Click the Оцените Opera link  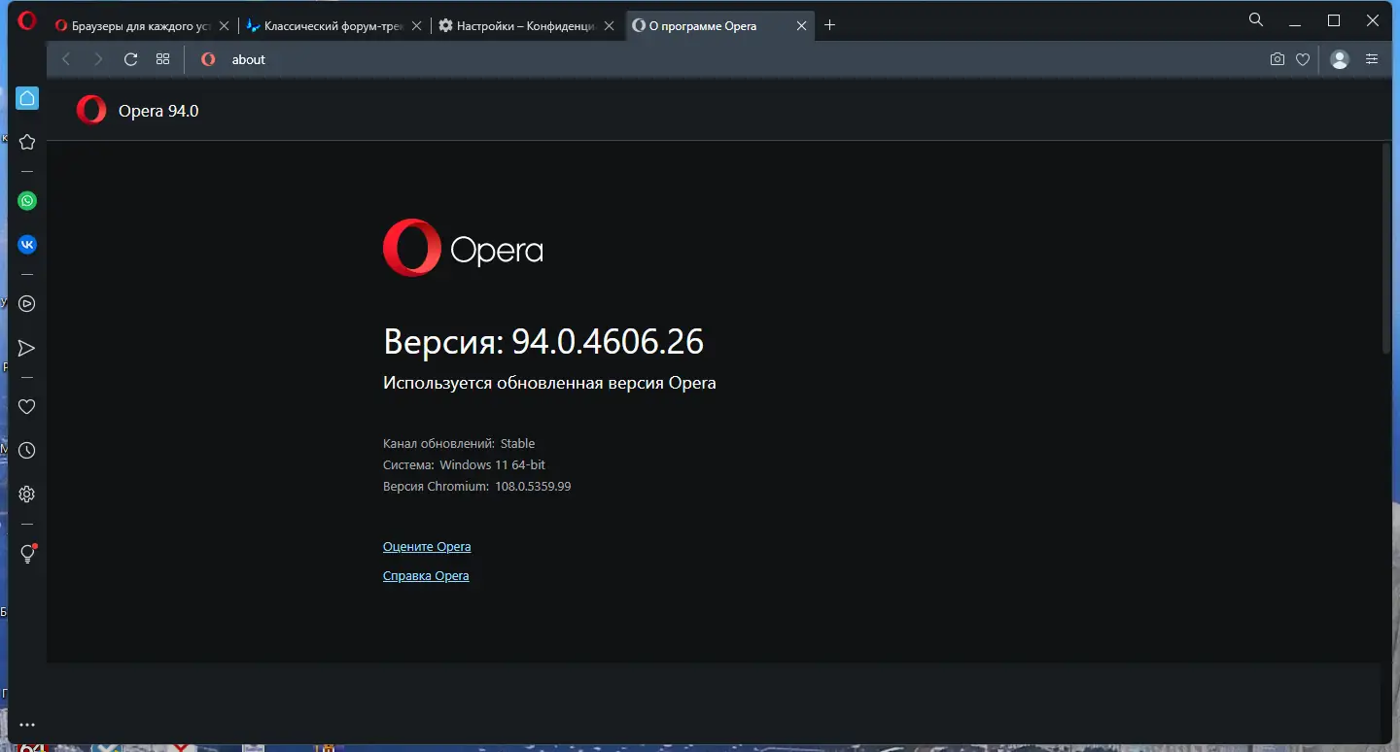427,547
